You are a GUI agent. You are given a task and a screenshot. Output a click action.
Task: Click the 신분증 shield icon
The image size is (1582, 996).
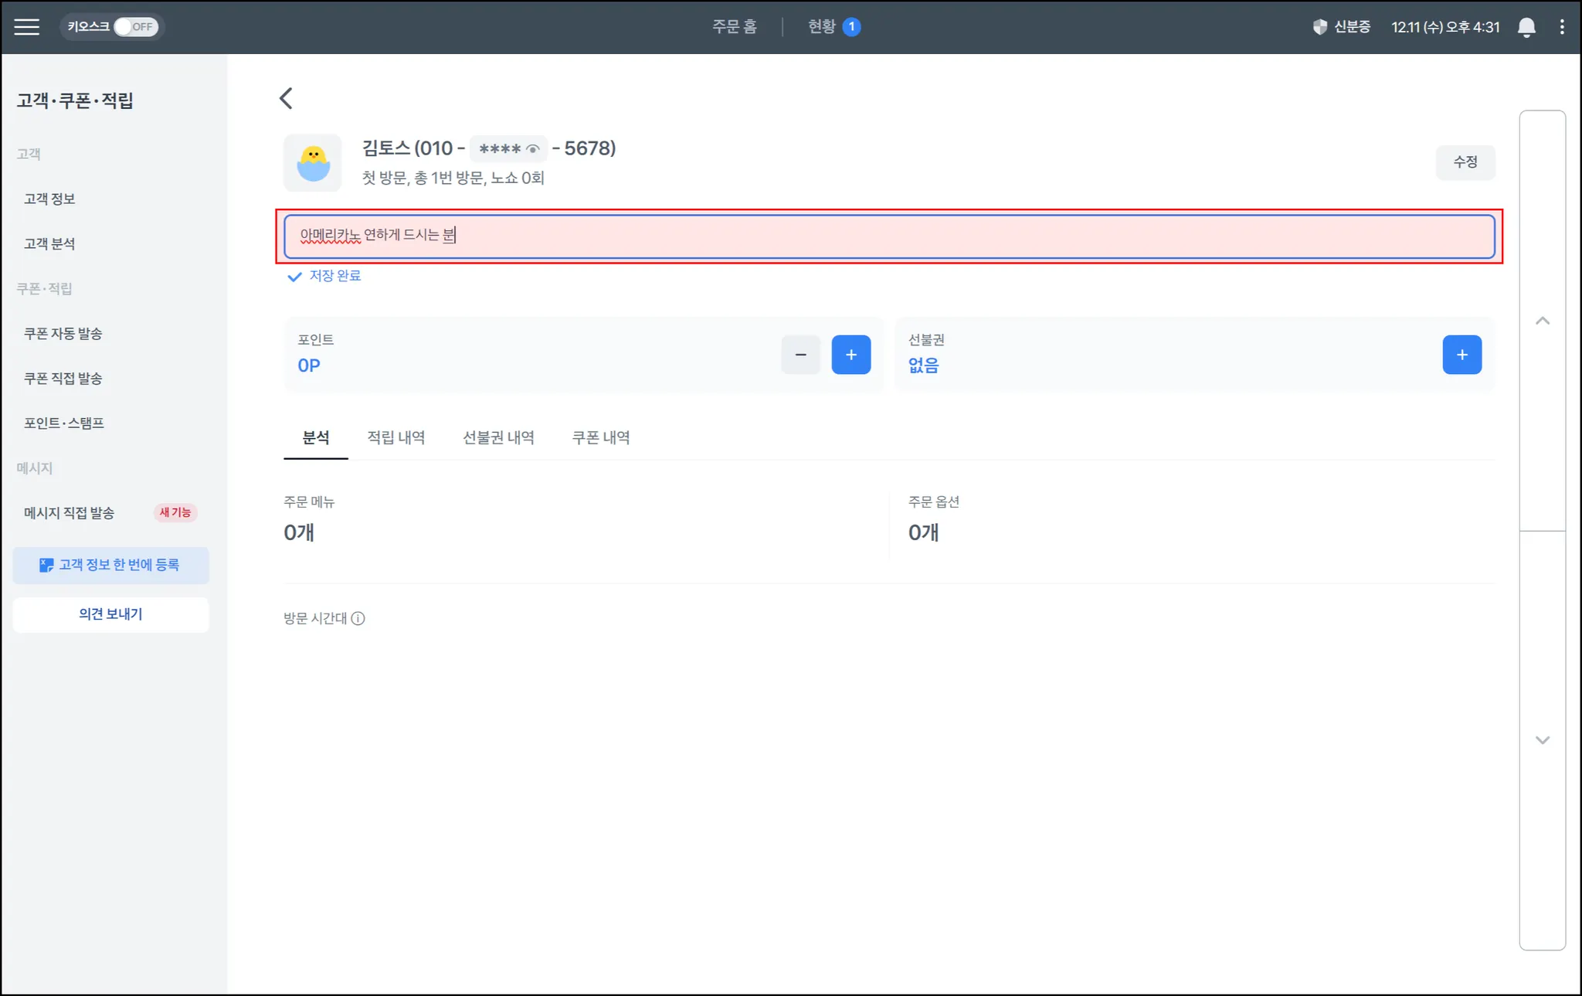(1320, 27)
